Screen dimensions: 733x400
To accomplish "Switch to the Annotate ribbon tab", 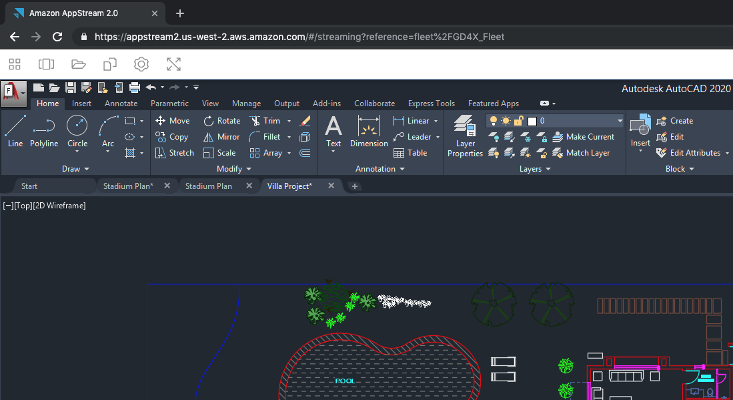I will click(x=121, y=104).
